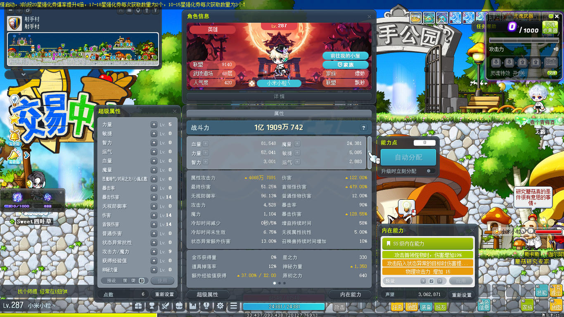
Task: Open the 内在能力 tab at panel bottom
Action: click(x=350, y=294)
